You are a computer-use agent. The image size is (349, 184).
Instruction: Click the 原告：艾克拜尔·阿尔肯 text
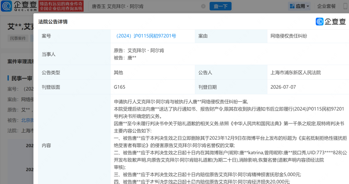[139, 51]
